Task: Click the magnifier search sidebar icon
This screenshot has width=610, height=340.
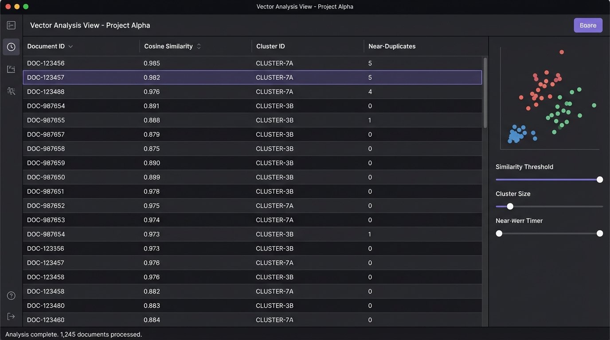Action: tap(11, 91)
